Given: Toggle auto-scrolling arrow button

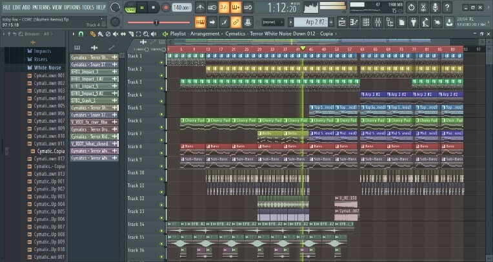Looking at the screenshot, I should 212,22.
